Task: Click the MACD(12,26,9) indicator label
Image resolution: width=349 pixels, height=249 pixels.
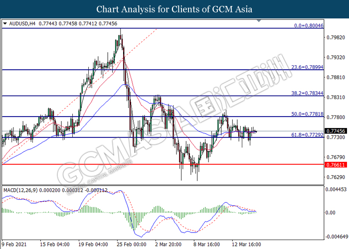Action: (x=21, y=190)
